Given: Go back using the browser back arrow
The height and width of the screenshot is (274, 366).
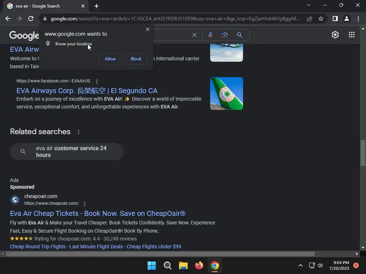Looking at the screenshot, I should coord(8,19).
